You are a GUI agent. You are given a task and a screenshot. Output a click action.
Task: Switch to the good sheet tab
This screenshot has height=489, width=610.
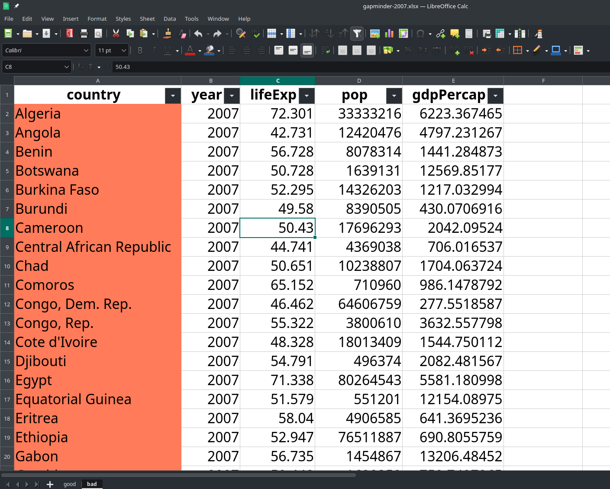click(70, 484)
